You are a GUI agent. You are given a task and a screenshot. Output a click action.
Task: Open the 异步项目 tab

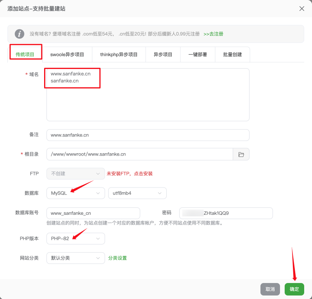coord(163,55)
